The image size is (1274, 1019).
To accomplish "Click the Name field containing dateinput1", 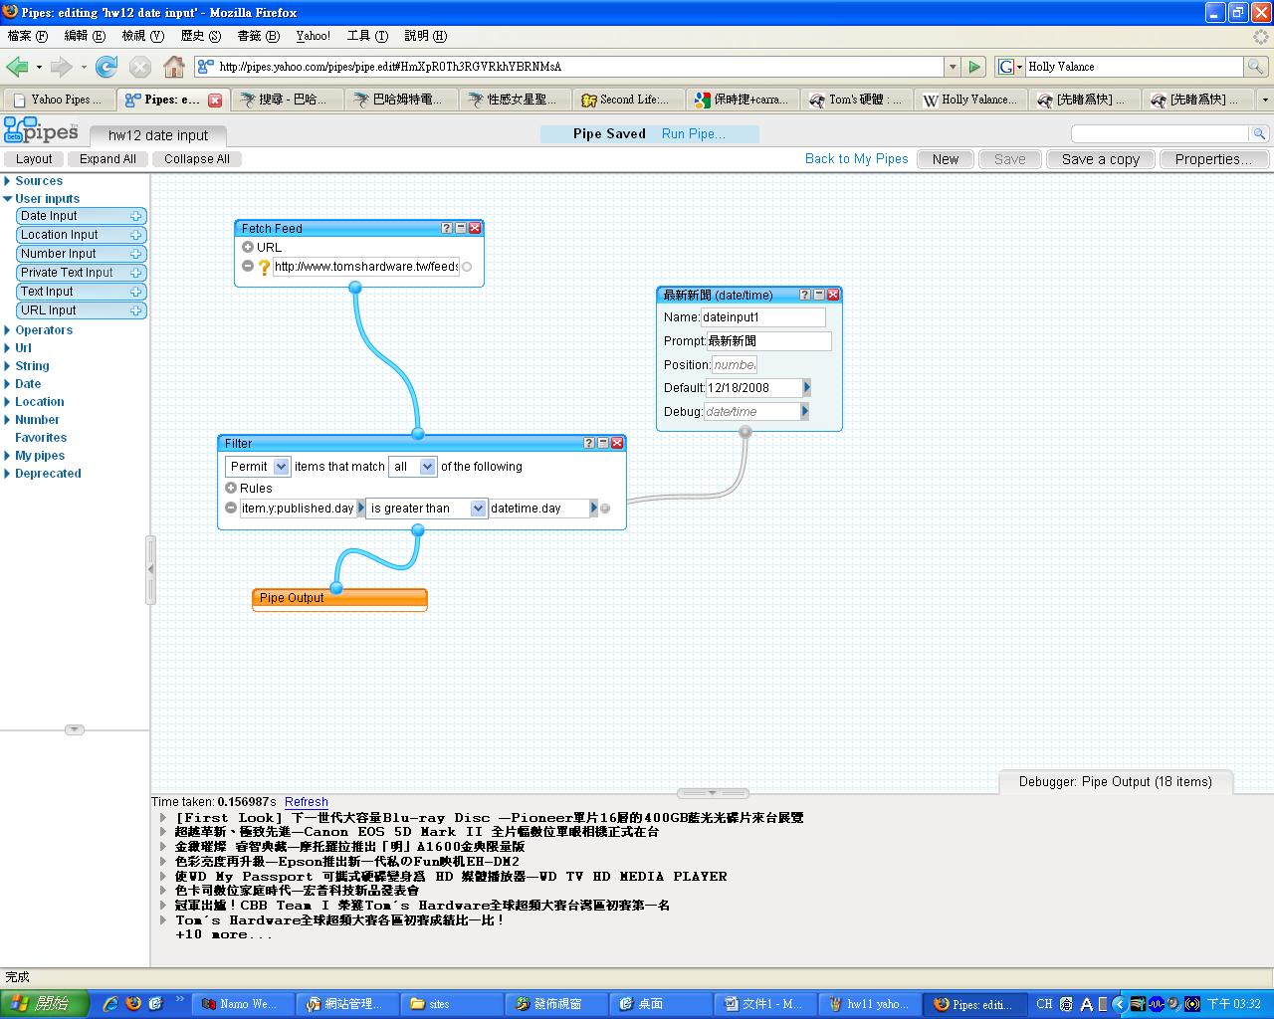I will (x=763, y=317).
